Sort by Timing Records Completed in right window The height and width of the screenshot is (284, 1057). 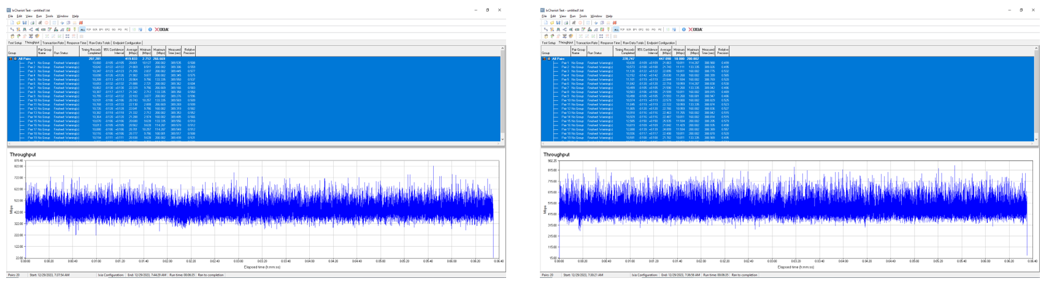[624, 51]
